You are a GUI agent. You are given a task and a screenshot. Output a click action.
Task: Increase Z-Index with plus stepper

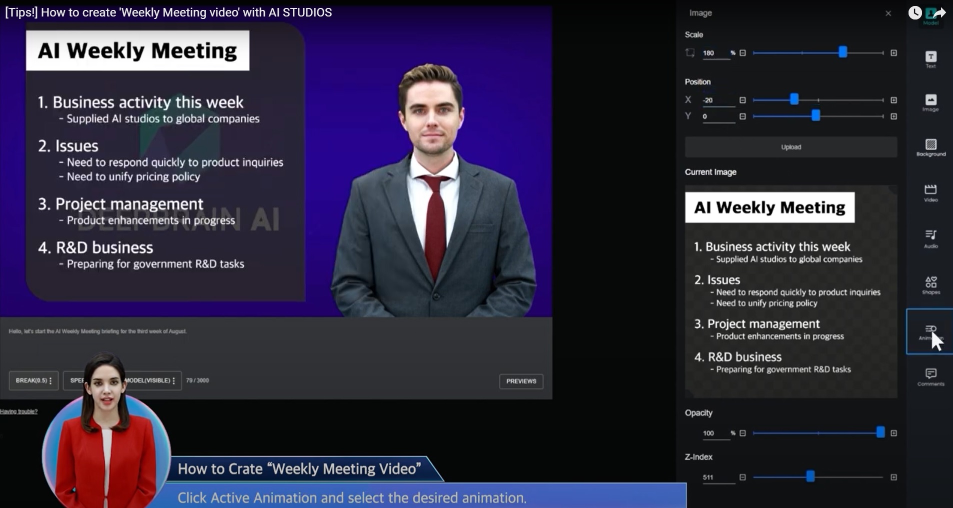pos(894,477)
